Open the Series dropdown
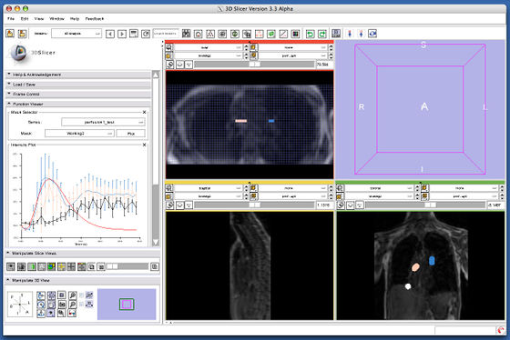Viewport: 510px width, 340px height. click(103, 122)
